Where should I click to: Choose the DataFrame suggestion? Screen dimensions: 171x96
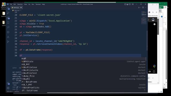click(83, 82)
